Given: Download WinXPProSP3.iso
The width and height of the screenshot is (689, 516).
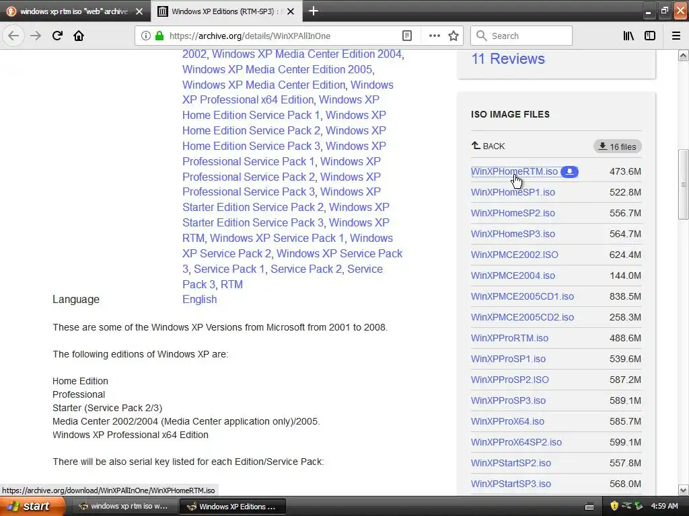Looking at the screenshot, I should click(x=509, y=400).
